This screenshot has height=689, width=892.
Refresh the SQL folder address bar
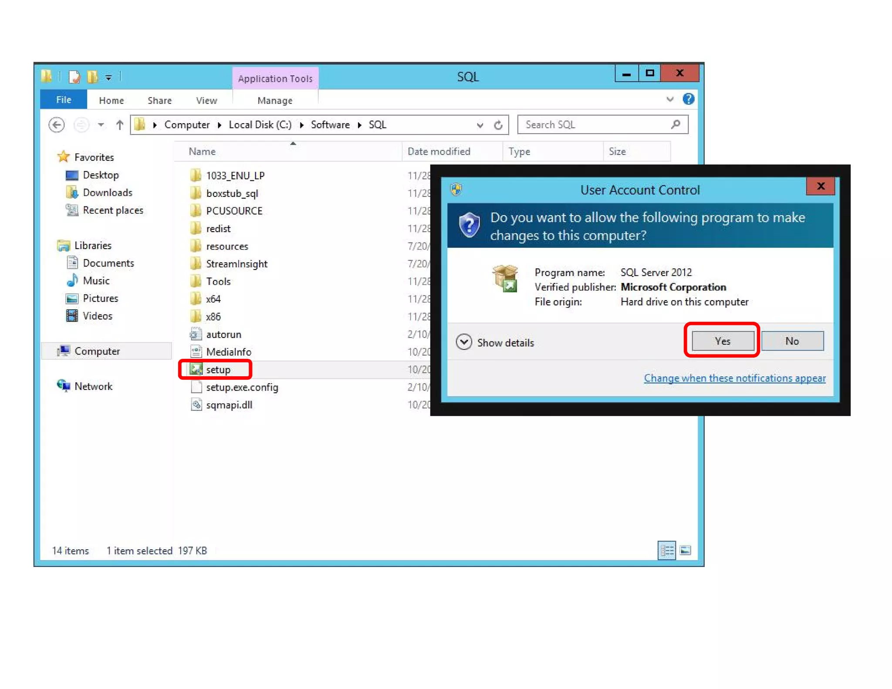click(498, 125)
